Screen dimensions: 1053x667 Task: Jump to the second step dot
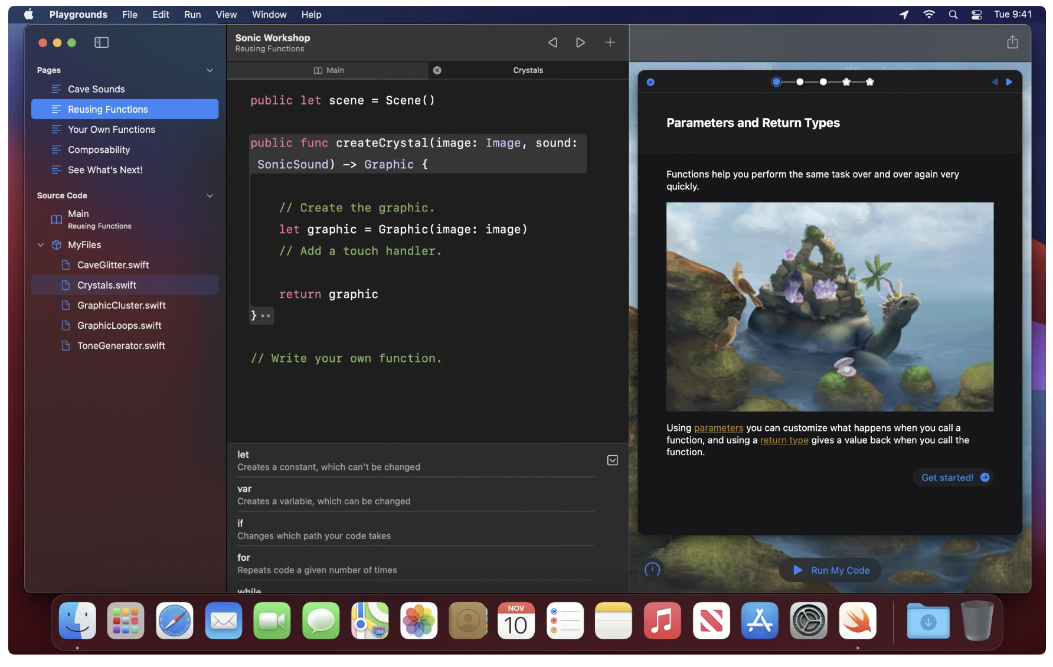[x=800, y=82]
